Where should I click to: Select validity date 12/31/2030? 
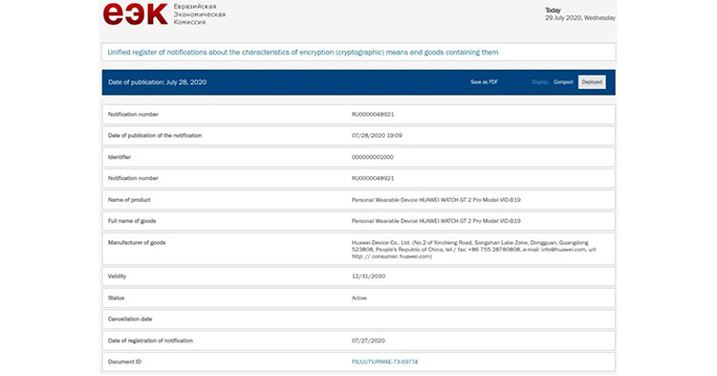point(369,276)
